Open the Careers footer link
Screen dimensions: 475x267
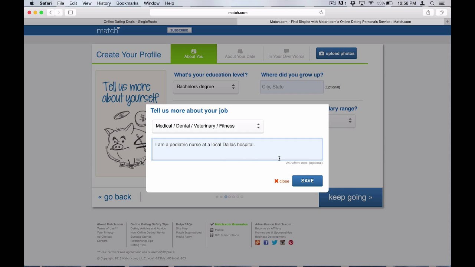102,241
